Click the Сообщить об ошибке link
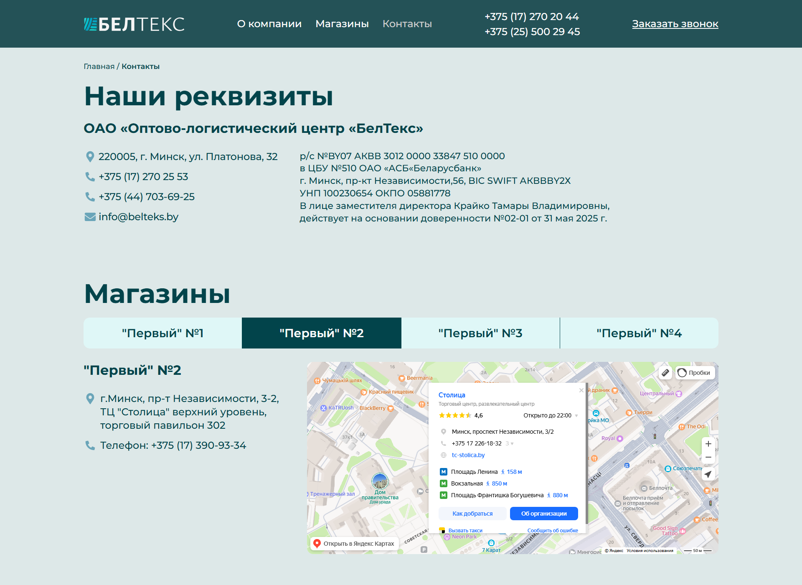The width and height of the screenshot is (802, 585). point(553,530)
